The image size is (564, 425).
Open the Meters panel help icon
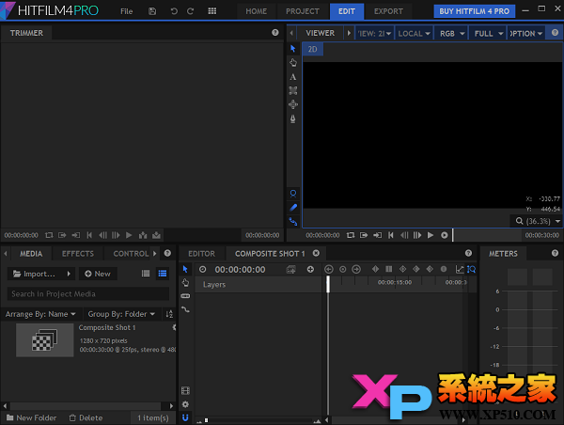pos(555,253)
